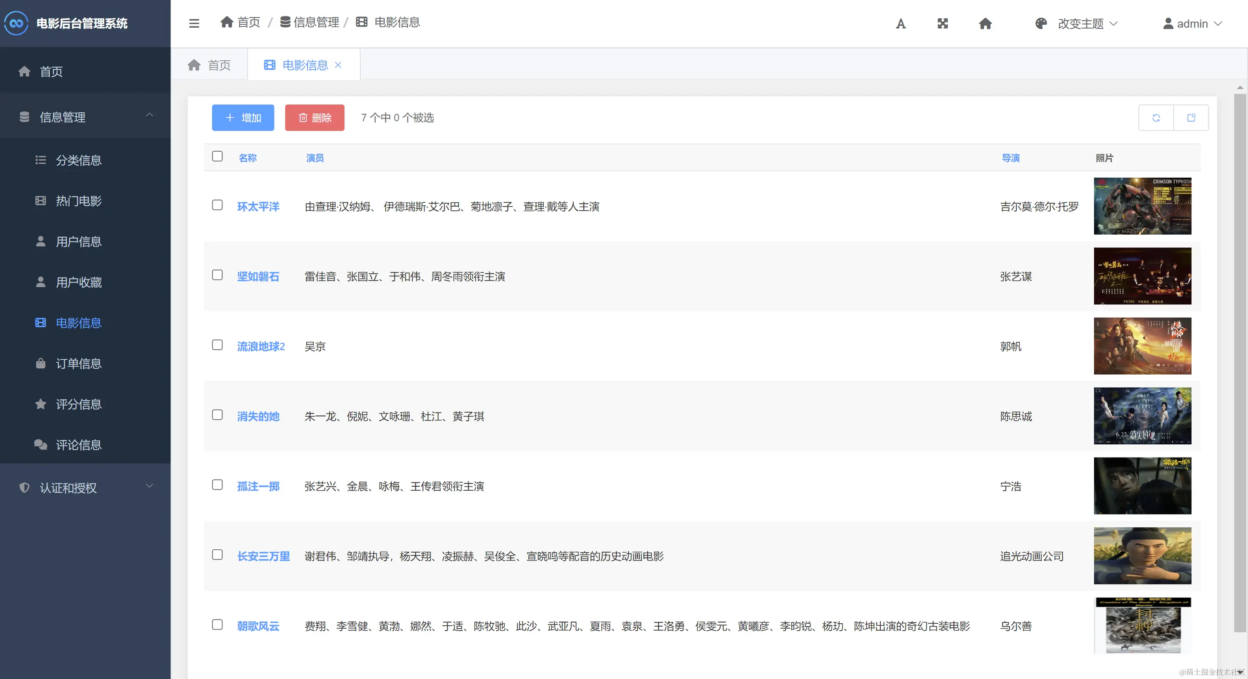Click the export icon next to refresh
The image size is (1248, 679).
(1191, 118)
